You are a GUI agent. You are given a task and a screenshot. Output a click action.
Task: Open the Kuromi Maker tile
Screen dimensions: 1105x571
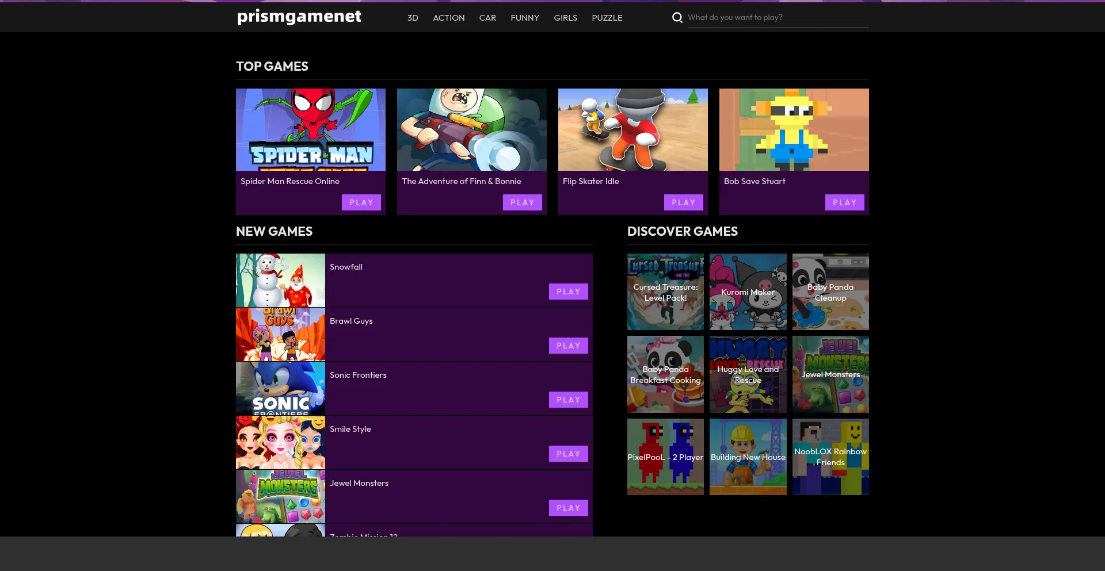(x=748, y=292)
